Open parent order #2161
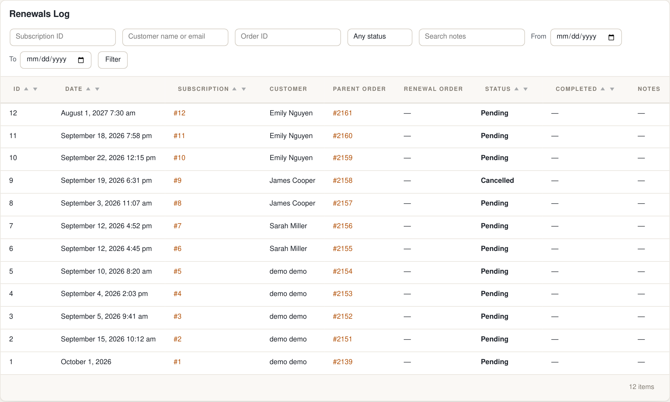The width and height of the screenshot is (670, 402). point(342,113)
